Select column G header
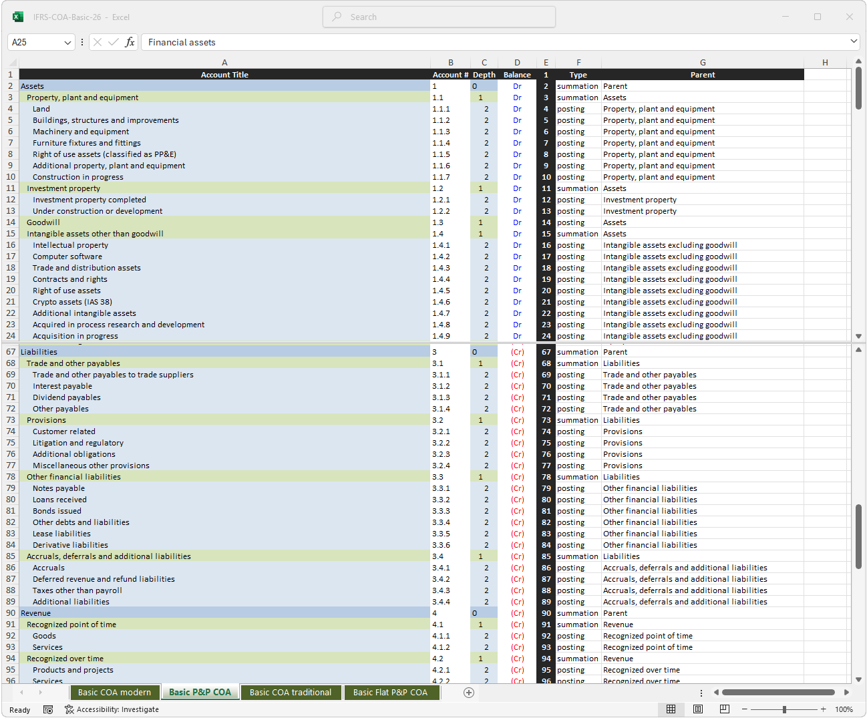The height and width of the screenshot is (718, 867). [x=703, y=63]
